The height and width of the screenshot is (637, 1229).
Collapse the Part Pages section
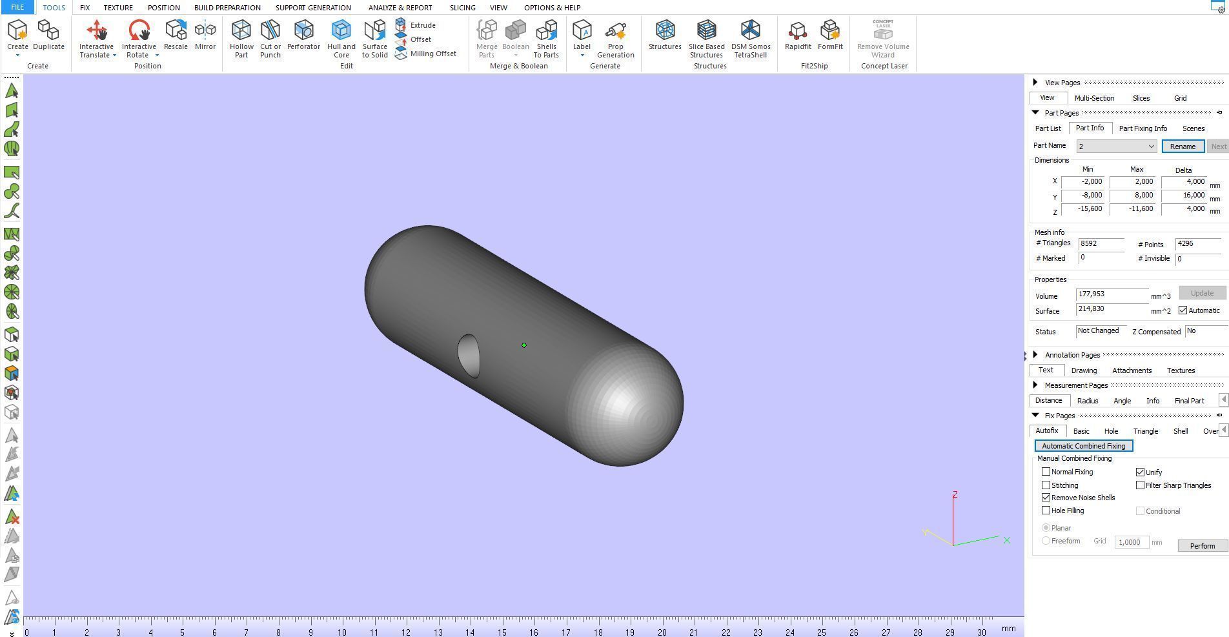click(x=1035, y=112)
